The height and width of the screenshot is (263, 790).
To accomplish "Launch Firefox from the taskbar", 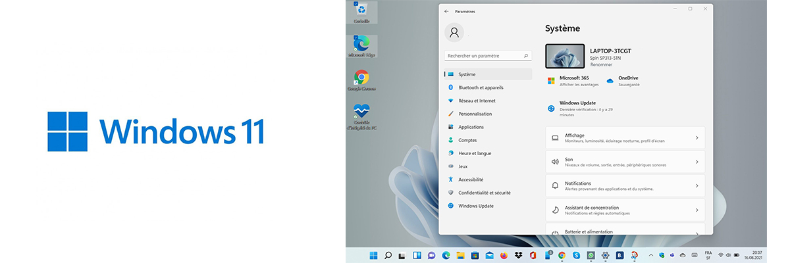I will pyautogui.click(x=504, y=255).
